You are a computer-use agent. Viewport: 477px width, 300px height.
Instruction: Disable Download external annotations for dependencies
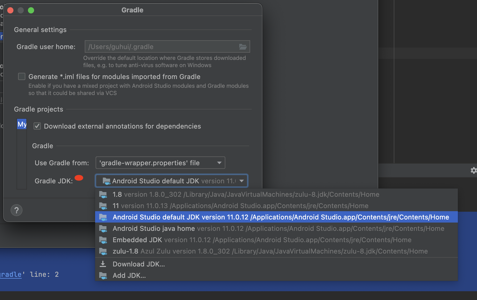(x=37, y=126)
